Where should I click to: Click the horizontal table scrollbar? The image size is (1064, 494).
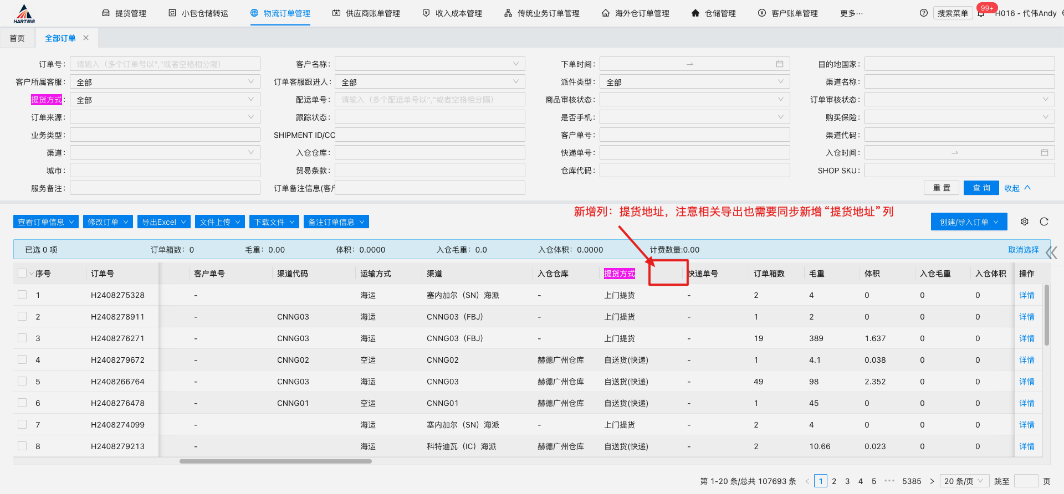[275, 461]
